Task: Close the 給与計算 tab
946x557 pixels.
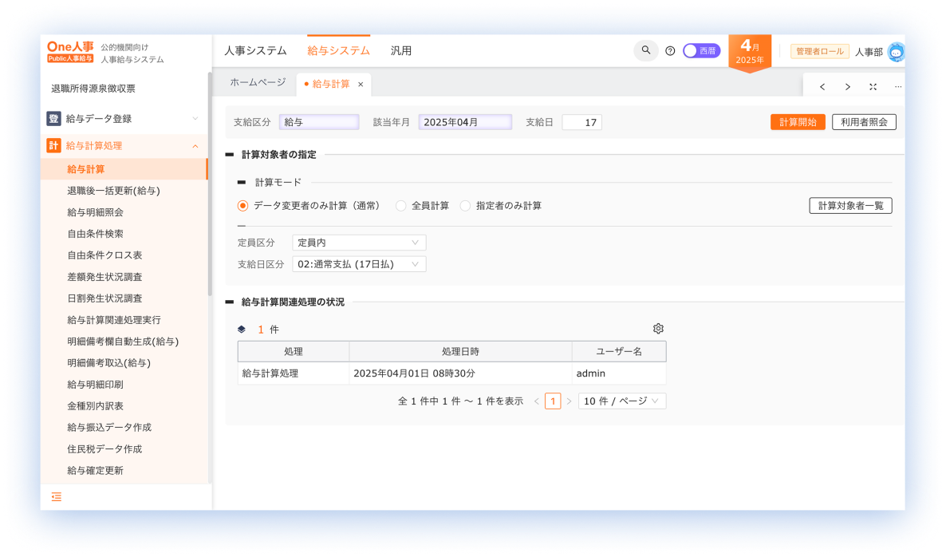Action: tap(361, 85)
